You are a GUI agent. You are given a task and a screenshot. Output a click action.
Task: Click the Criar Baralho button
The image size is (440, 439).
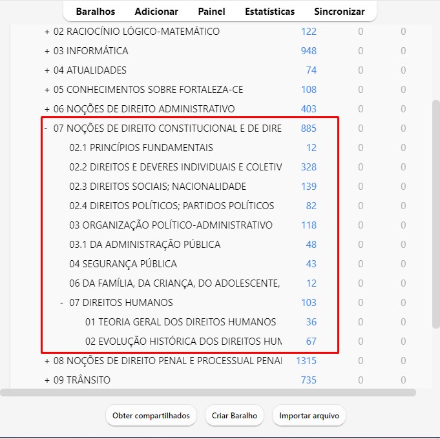[235, 416]
